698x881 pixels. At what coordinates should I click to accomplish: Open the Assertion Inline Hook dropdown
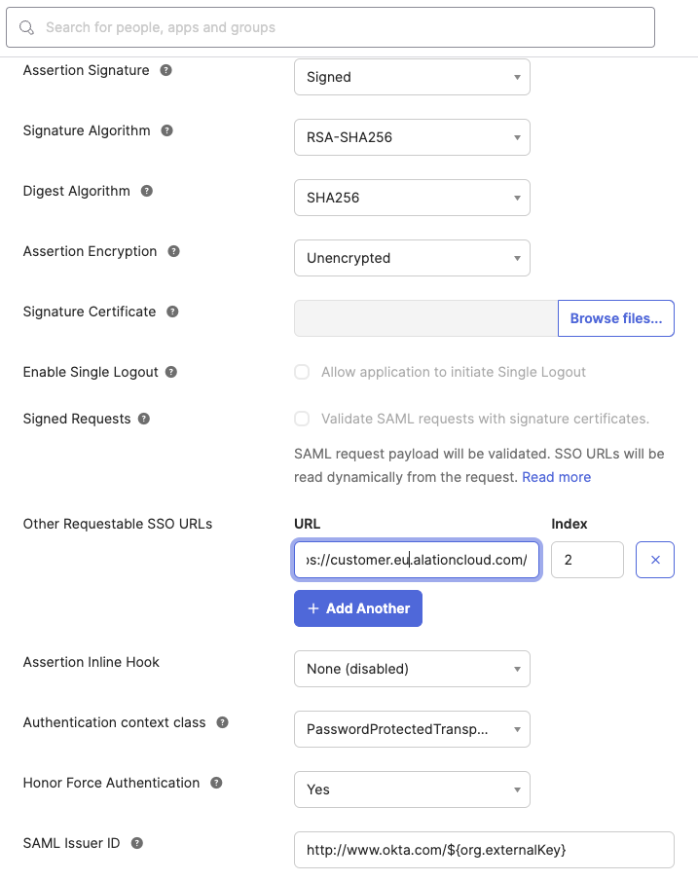point(412,669)
